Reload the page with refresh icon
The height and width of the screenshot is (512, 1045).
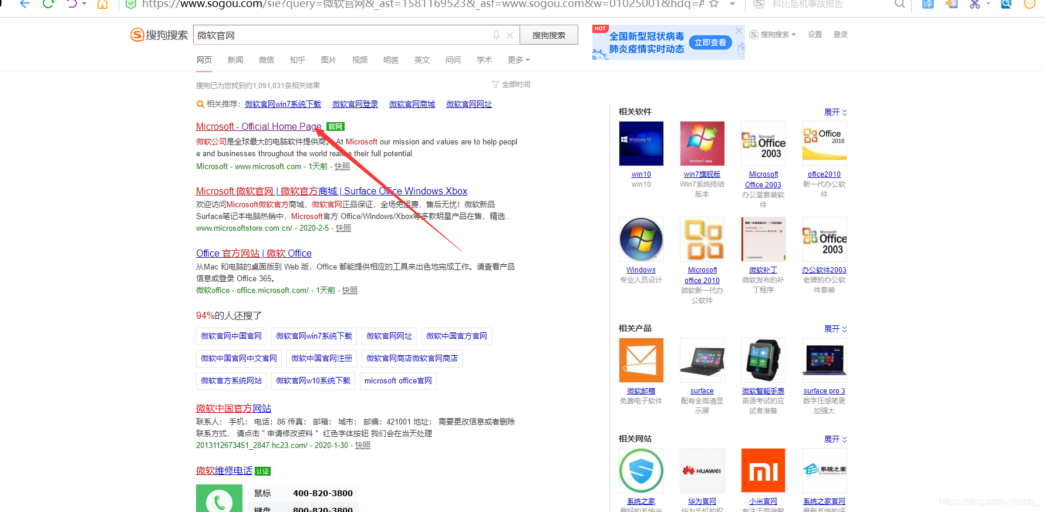coord(48,4)
